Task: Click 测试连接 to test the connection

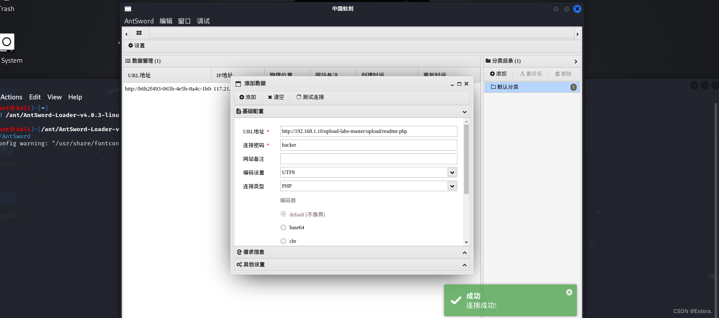Action: (x=310, y=97)
